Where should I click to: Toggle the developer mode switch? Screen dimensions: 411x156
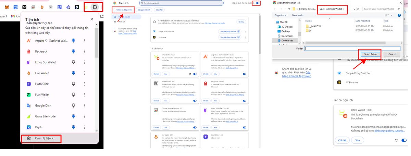pyautogui.click(x=258, y=3)
